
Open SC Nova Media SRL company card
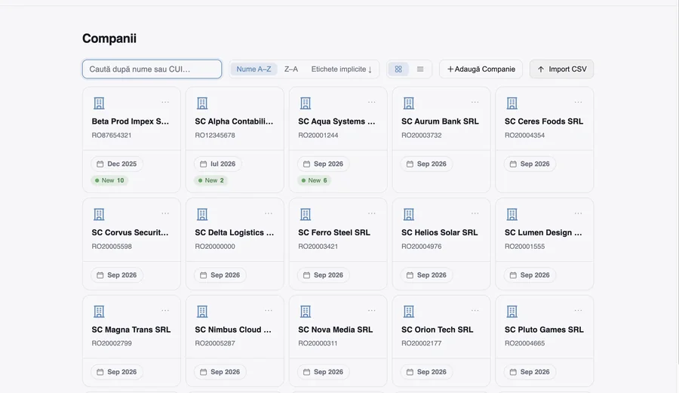(x=338, y=341)
